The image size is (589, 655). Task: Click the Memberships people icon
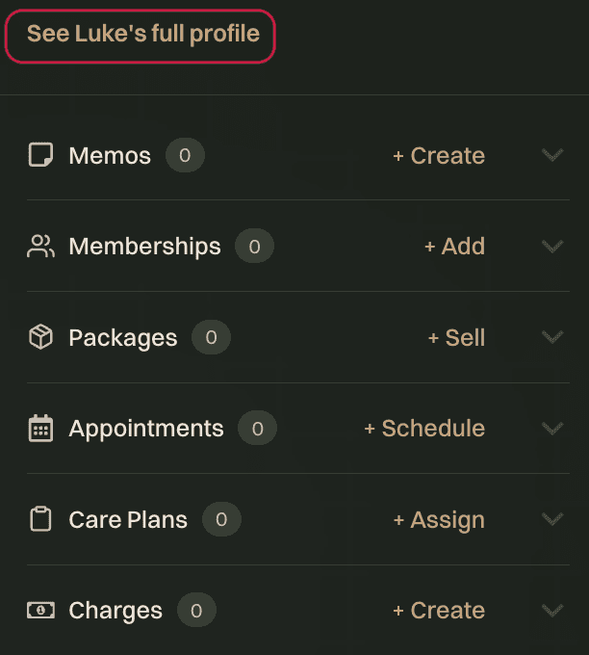pyautogui.click(x=40, y=246)
